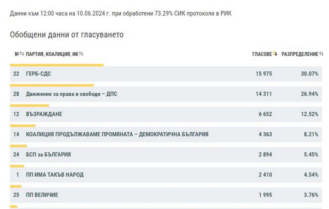Click sort arrows beside ПАРТИЯ, КОАЛИЦИЯ, ИК
This screenshot has height=209, width=329.
coord(81,54)
